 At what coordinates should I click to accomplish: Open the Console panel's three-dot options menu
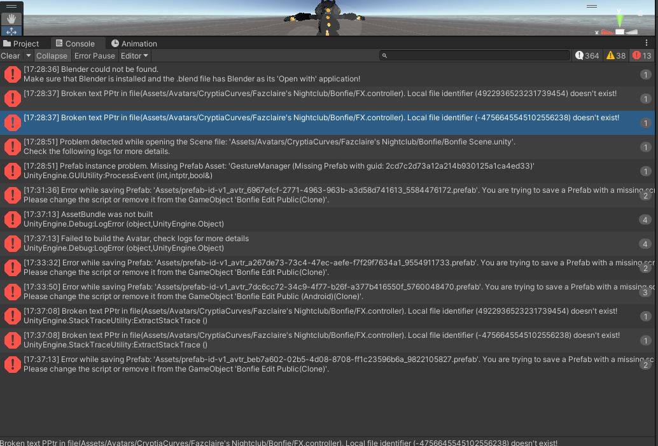[647, 43]
